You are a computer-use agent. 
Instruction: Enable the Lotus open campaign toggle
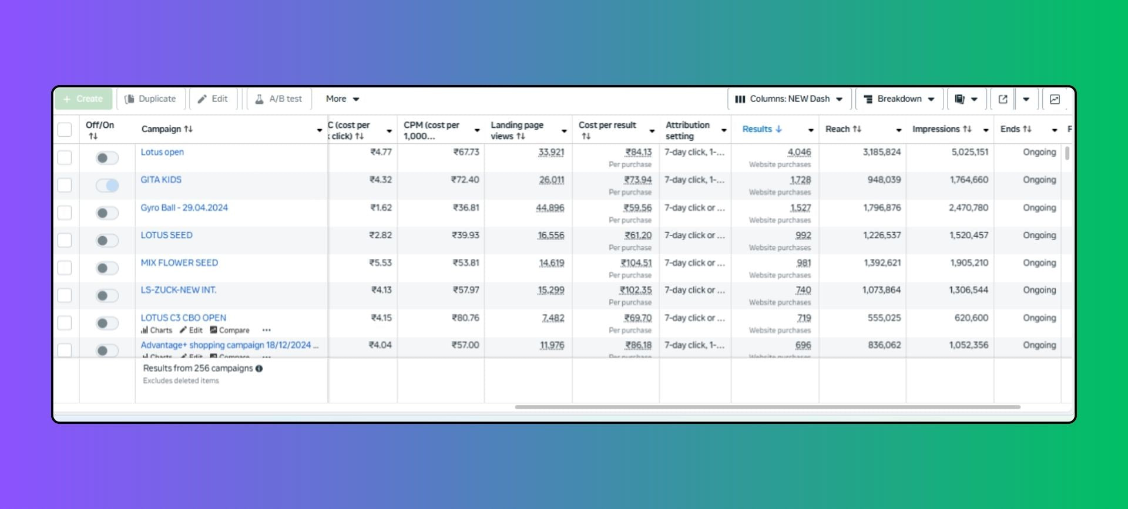(108, 158)
